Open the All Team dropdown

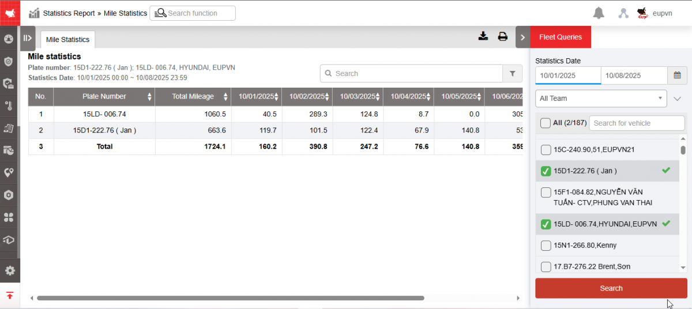pyautogui.click(x=601, y=99)
